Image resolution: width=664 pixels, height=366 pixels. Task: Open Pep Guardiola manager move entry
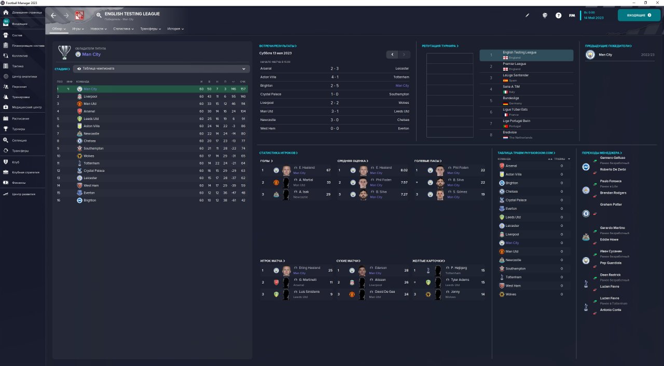(x=610, y=263)
